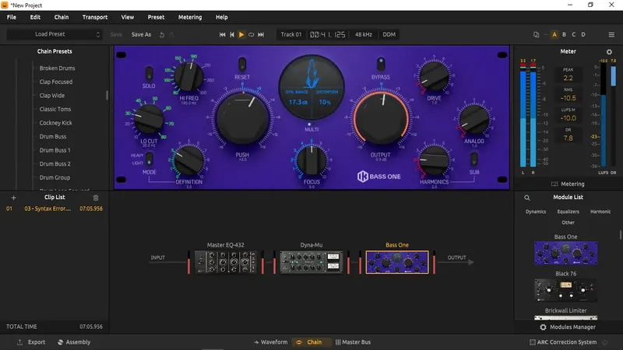Screen dimensions: 623x350
Task: Toggle the Heavy/Light MODE switch
Action: [x=149, y=159]
